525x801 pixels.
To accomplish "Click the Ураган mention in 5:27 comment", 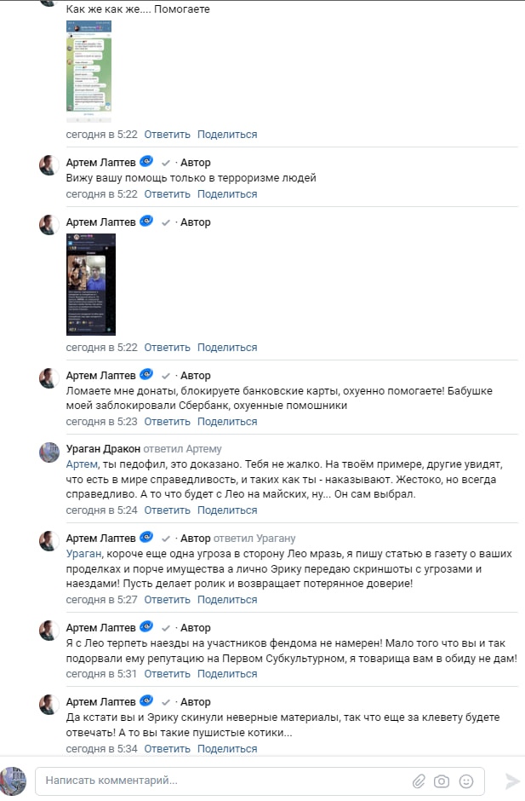I will (83, 554).
